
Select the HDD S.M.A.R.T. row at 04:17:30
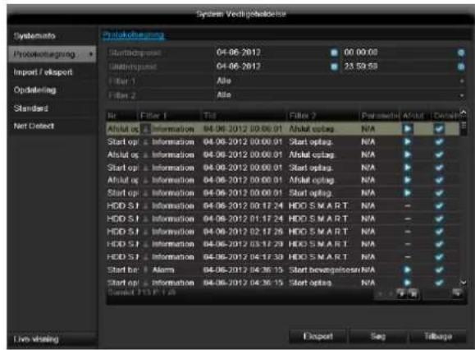[283, 257]
